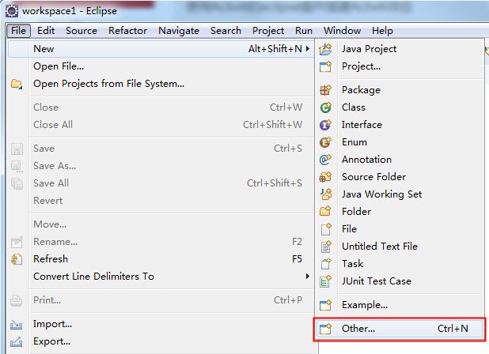Select the green Class icon
The image size is (489, 354).
pos(325,107)
